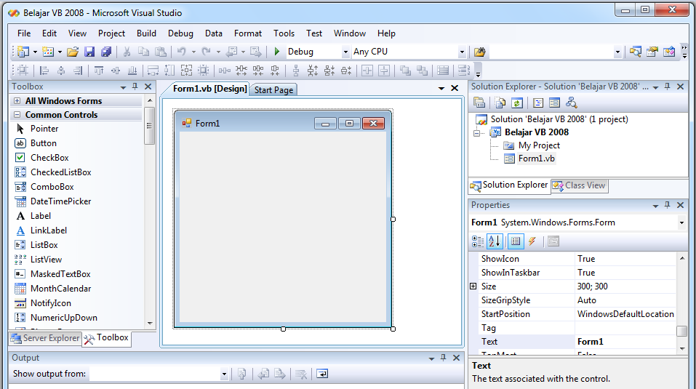Viewport: 696px width, 389px height.
Task: Click the Refresh icon in Solution Explorer
Action: 517,103
